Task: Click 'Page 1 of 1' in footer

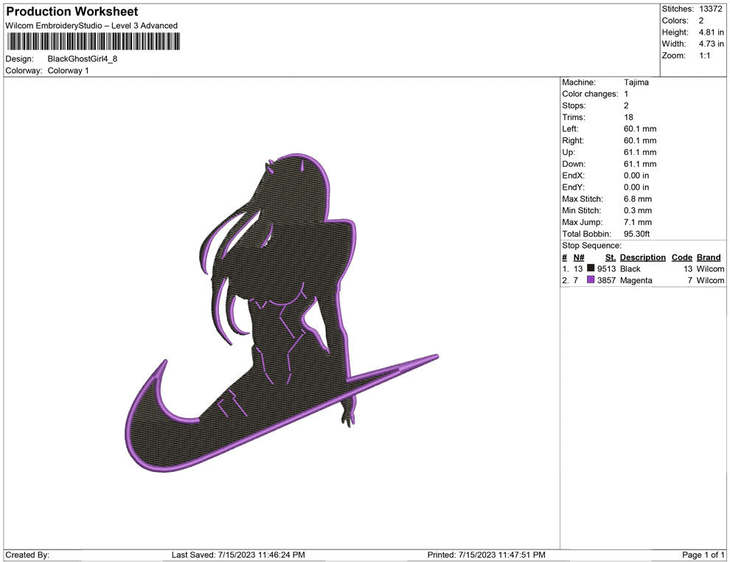Action: click(703, 555)
